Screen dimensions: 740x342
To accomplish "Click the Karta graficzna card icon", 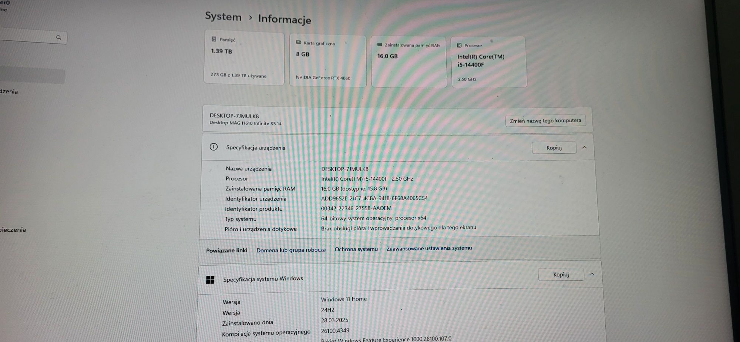I will click(299, 43).
